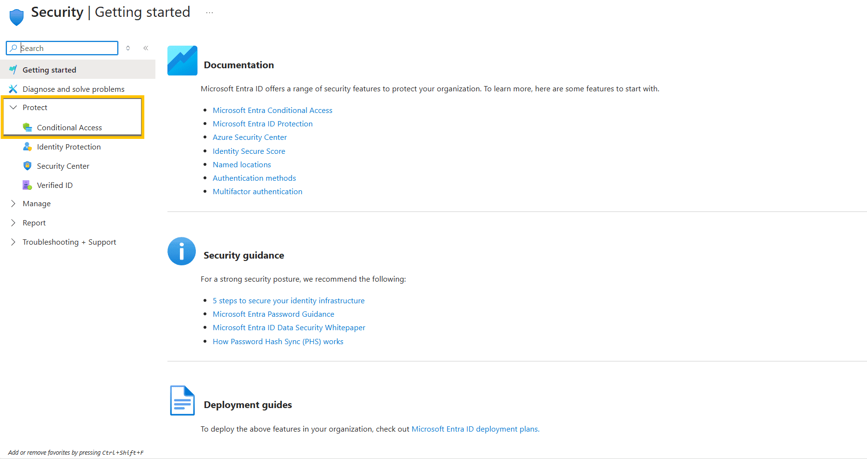The image size is (867, 459).
Task: Open Diagnose and solve problems
Action: pyautogui.click(x=73, y=88)
